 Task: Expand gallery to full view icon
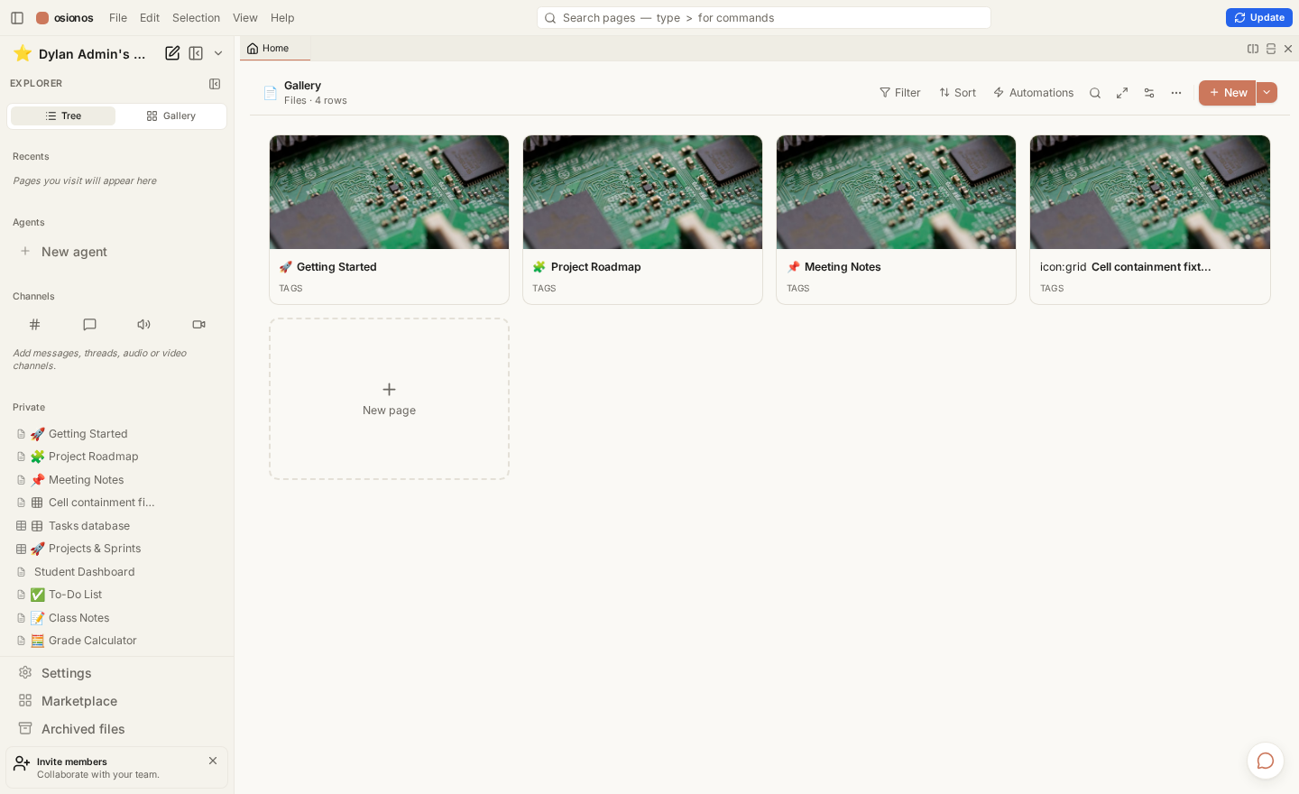pos(1122,93)
